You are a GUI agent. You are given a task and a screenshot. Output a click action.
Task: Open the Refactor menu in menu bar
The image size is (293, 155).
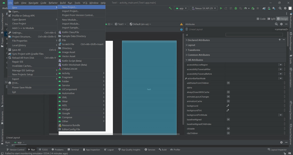(x=53, y=3)
